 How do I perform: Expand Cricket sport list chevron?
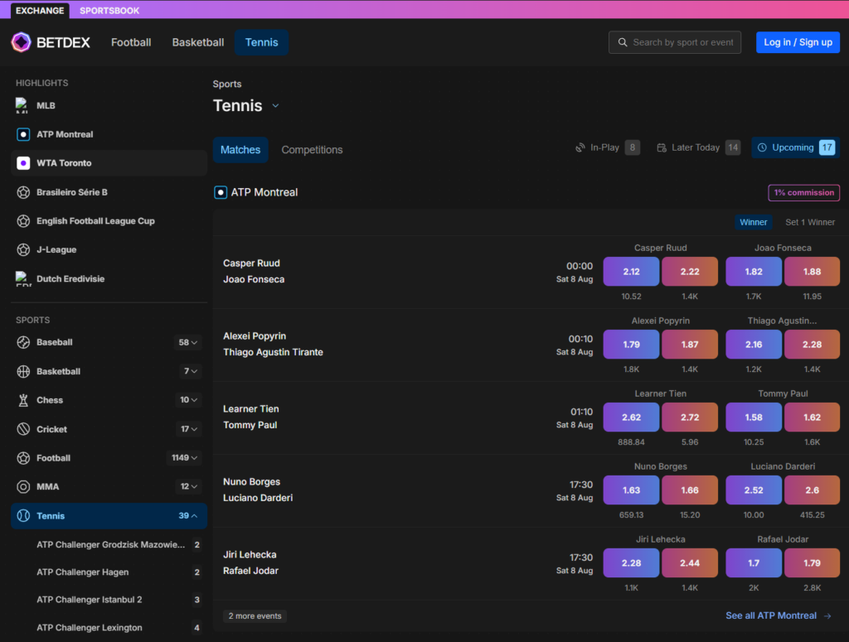coord(194,429)
